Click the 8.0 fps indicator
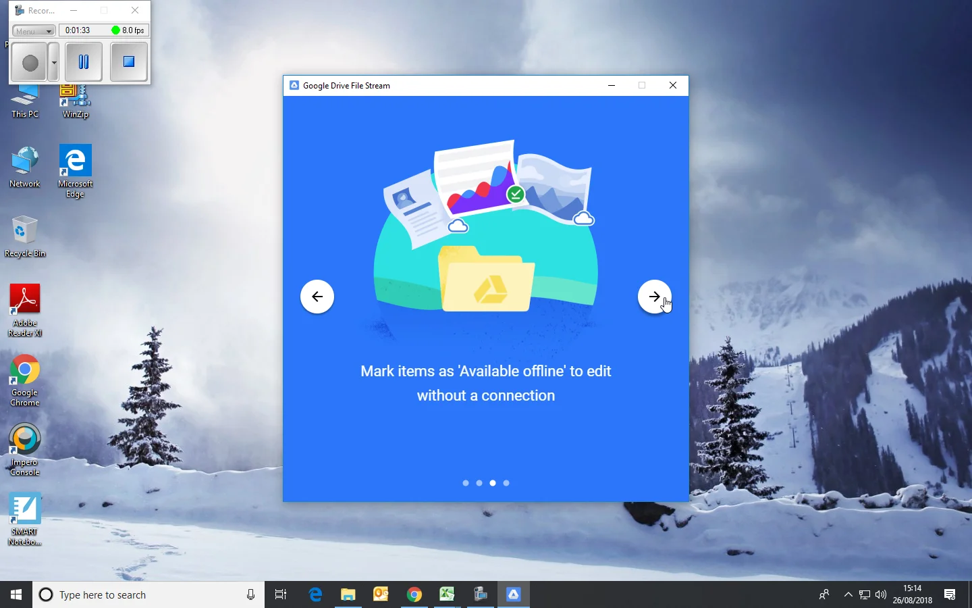This screenshot has height=608, width=972. click(x=128, y=30)
